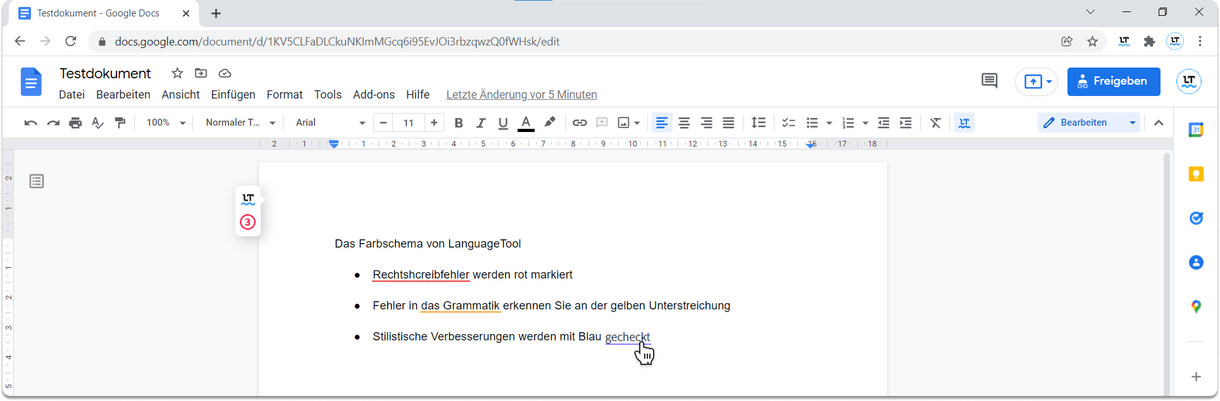
Task: Click the underlined word Rechtshcreibfehler
Action: pos(421,275)
